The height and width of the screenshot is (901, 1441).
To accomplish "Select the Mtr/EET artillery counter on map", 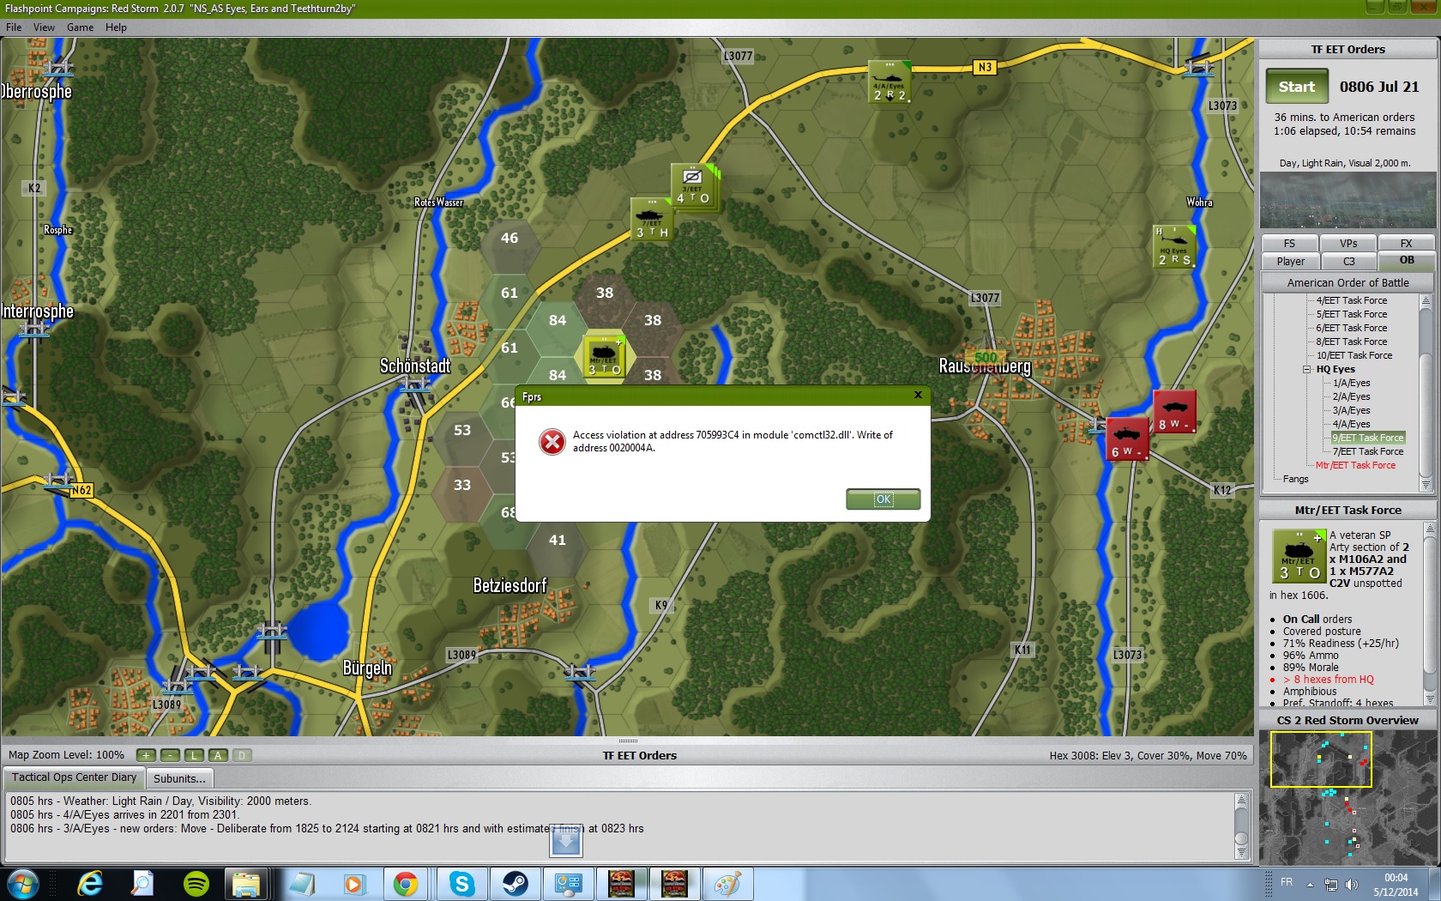I will (605, 357).
